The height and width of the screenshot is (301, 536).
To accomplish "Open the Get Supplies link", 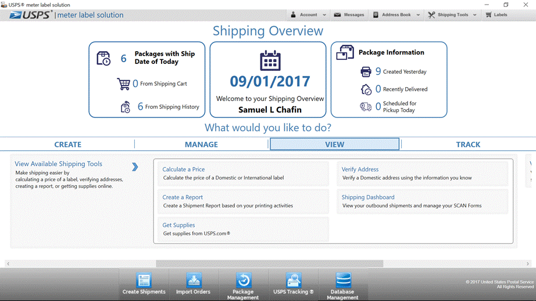I will [178, 225].
